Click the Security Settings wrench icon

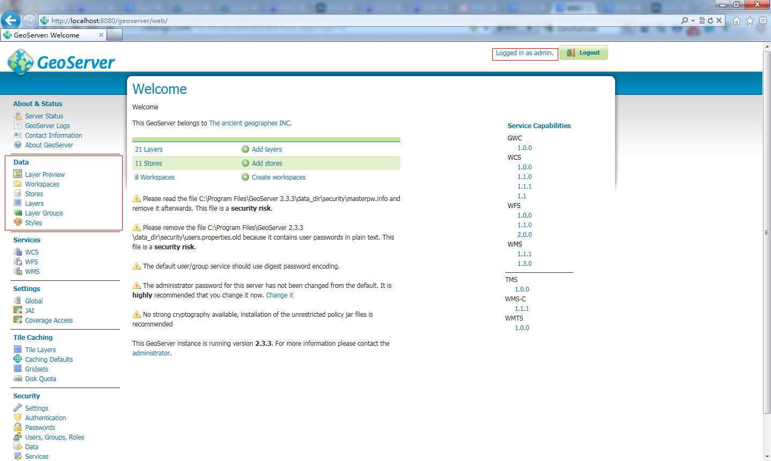[x=18, y=408]
